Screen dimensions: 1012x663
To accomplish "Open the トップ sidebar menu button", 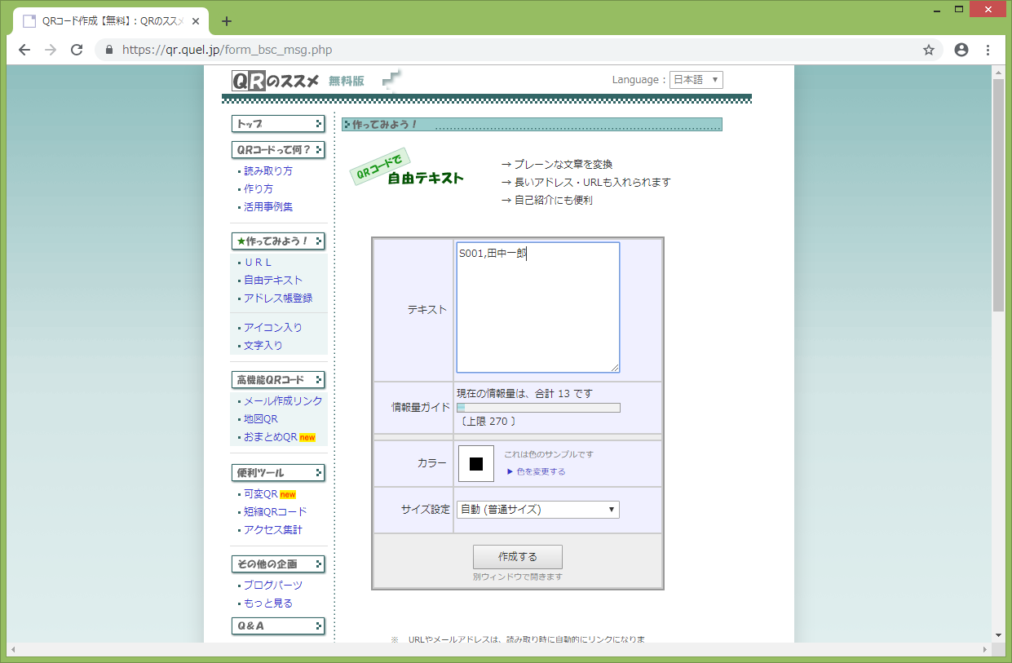I will pyautogui.click(x=278, y=124).
